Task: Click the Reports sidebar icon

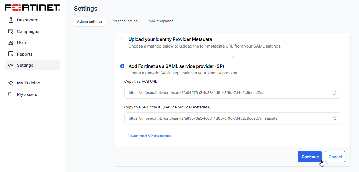Action: point(11,54)
